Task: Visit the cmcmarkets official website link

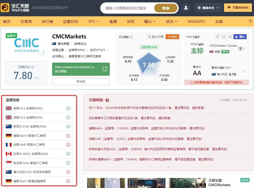Action: tap(81, 69)
